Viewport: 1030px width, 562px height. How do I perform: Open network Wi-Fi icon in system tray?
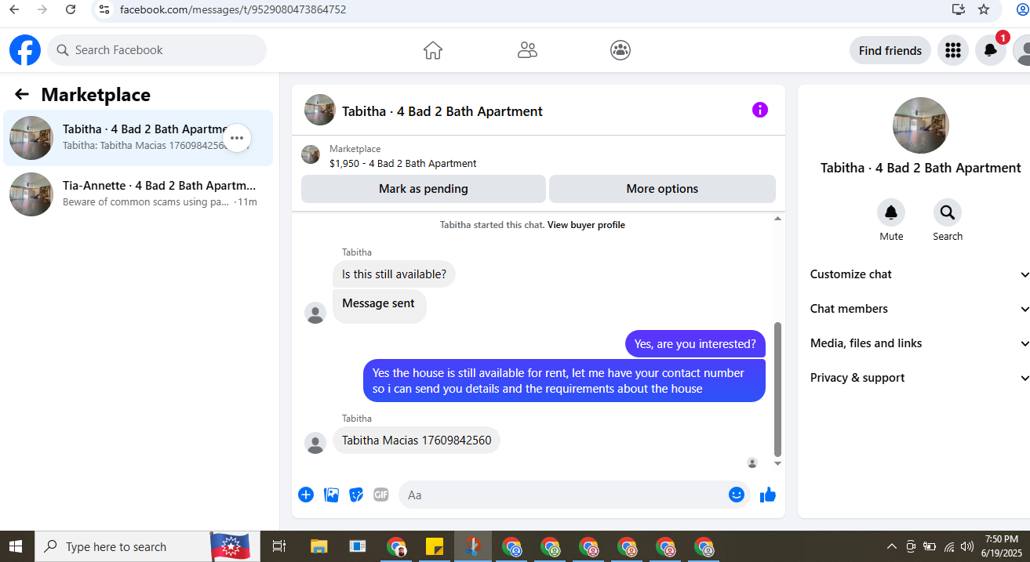pyautogui.click(x=949, y=546)
